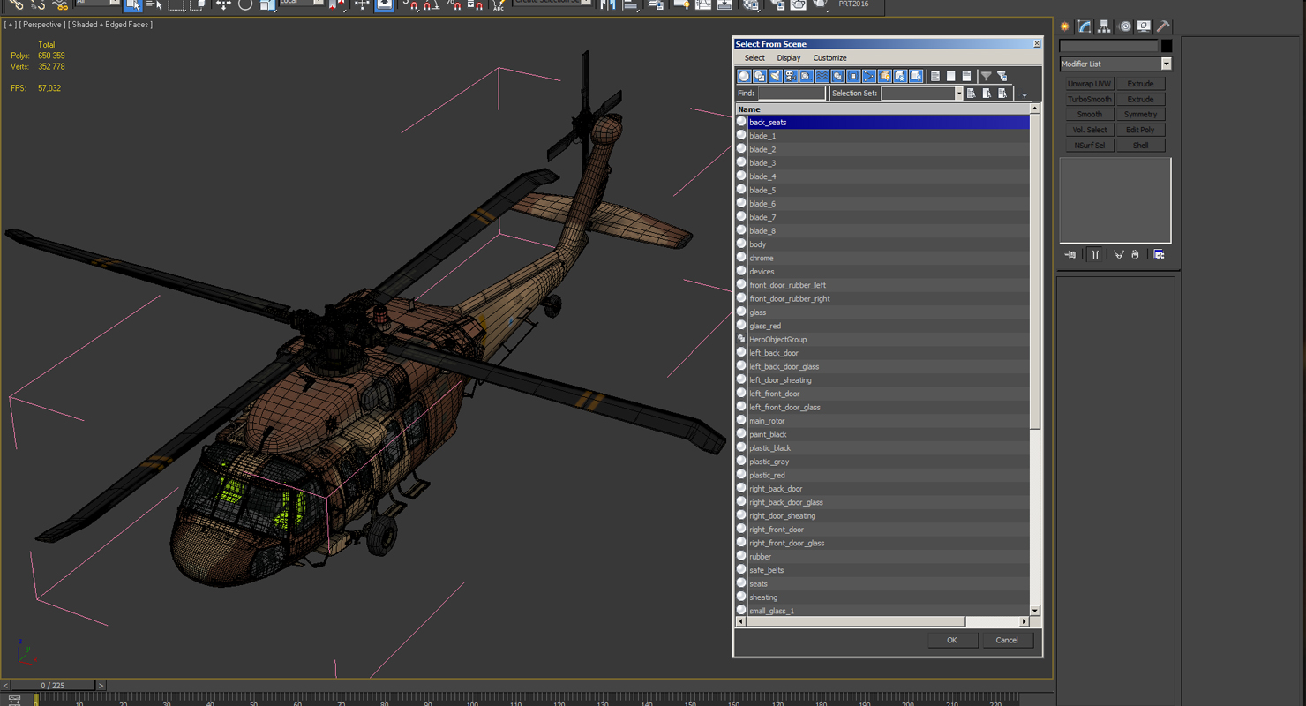Image resolution: width=1306 pixels, height=706 pixels.
Task: Select the right_front_door_glass row
Action: point(882,543)
